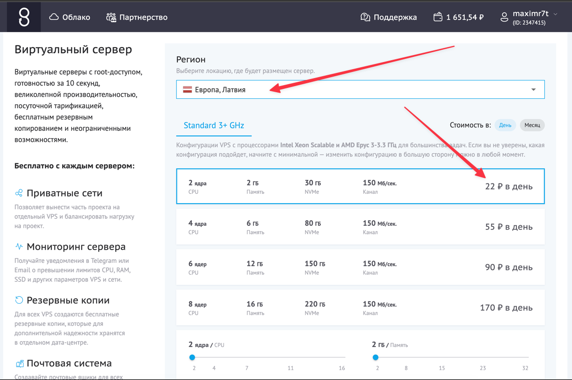Select the 4 ядра 6 ГБ plan
Image resolution: width=572 pixels, height=380 pixels.
pyautogui.click(x=360, y=227)
